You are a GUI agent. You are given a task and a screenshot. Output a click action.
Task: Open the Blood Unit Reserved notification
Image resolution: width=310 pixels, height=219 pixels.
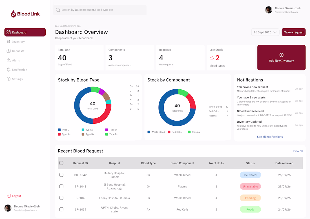pyautogui.click(x=270, y=113)
